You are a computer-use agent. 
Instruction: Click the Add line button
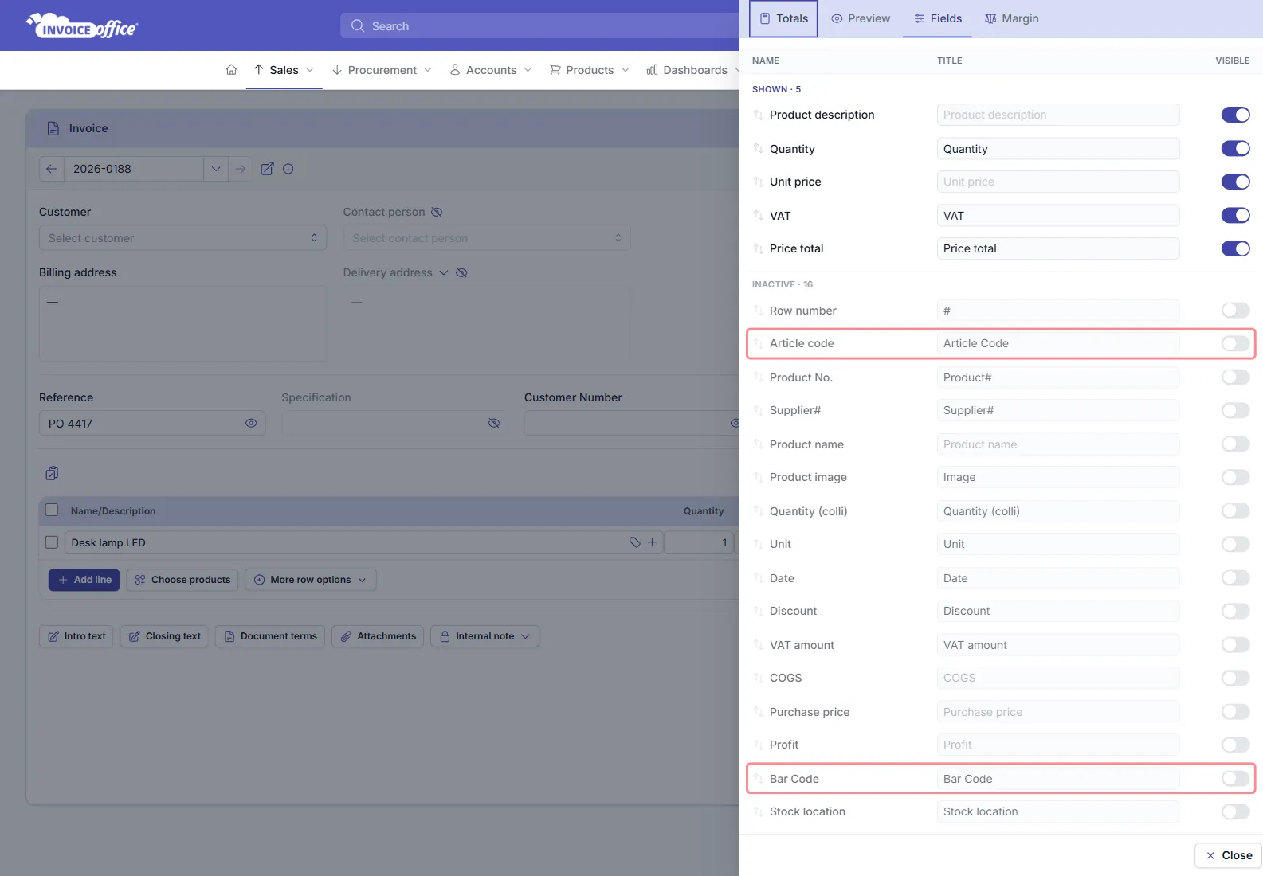(x=84, y=580)
